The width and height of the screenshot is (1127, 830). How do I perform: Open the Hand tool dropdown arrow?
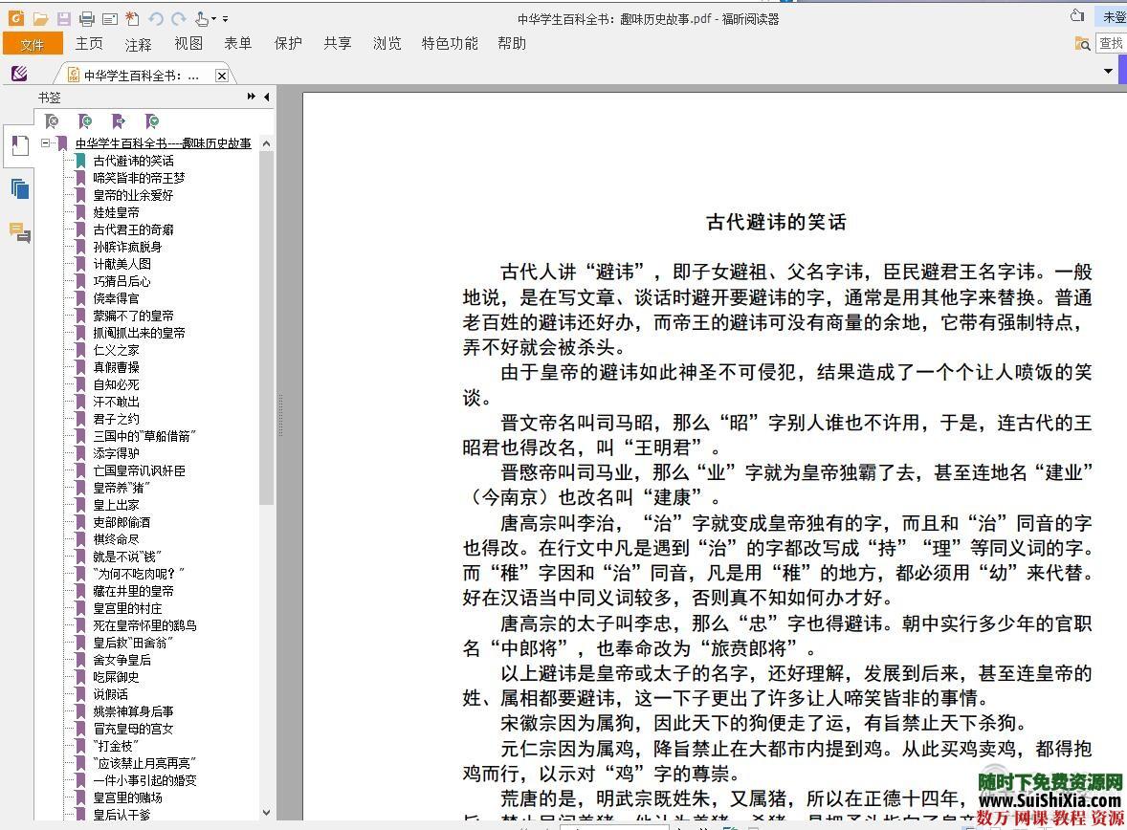tap(214, 19)
